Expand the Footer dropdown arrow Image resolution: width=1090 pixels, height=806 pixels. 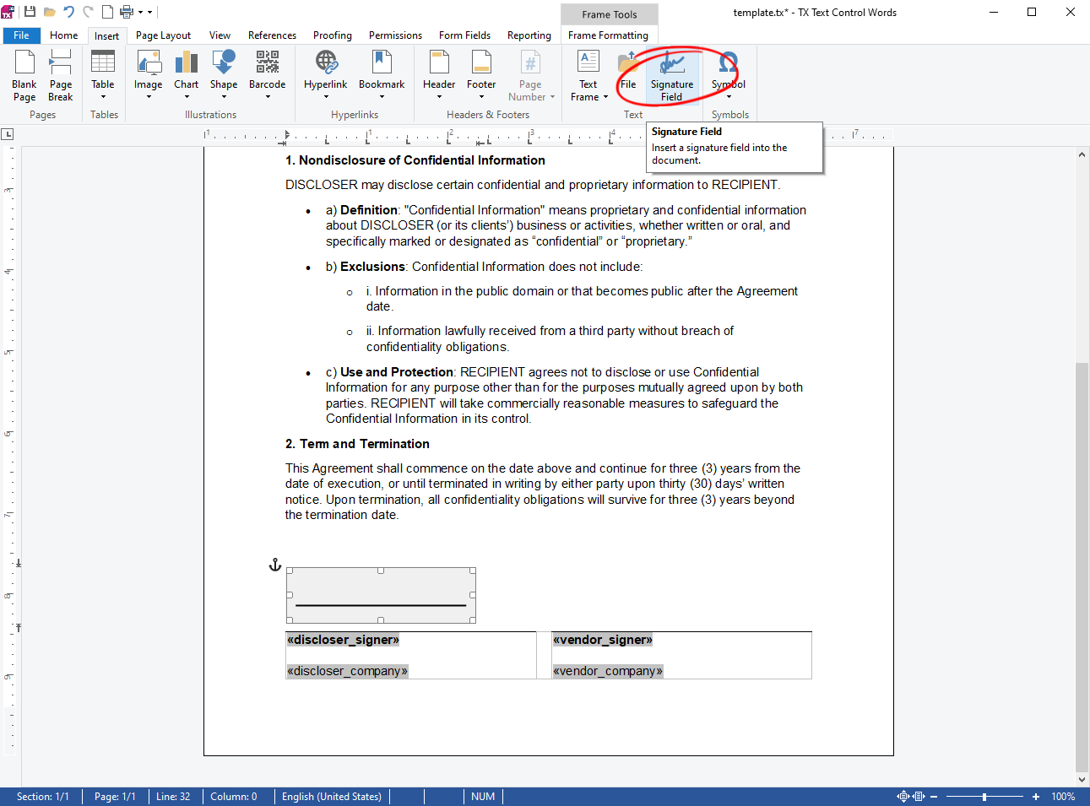[481, 96]
